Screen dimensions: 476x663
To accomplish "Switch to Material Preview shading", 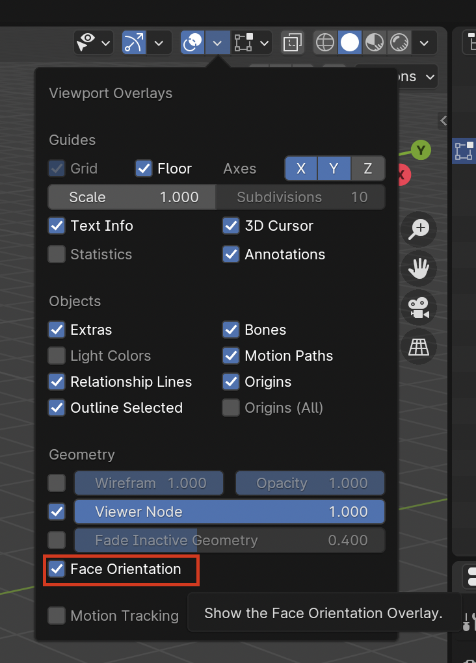I will (x=375, y=44).
